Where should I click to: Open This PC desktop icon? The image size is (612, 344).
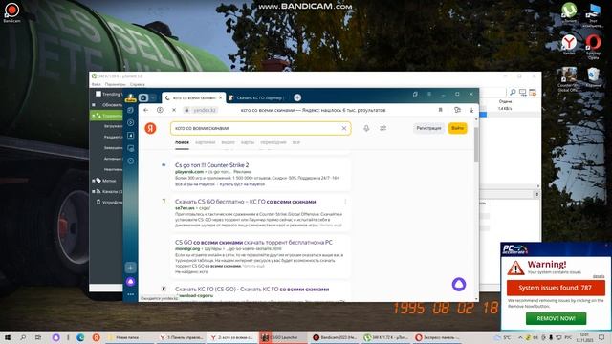coord(593,15)
